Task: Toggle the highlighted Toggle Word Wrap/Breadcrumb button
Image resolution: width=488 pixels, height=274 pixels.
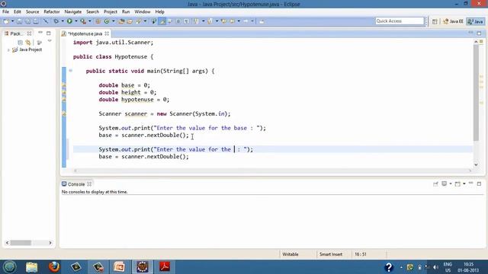Action: [x=162, y=21]
